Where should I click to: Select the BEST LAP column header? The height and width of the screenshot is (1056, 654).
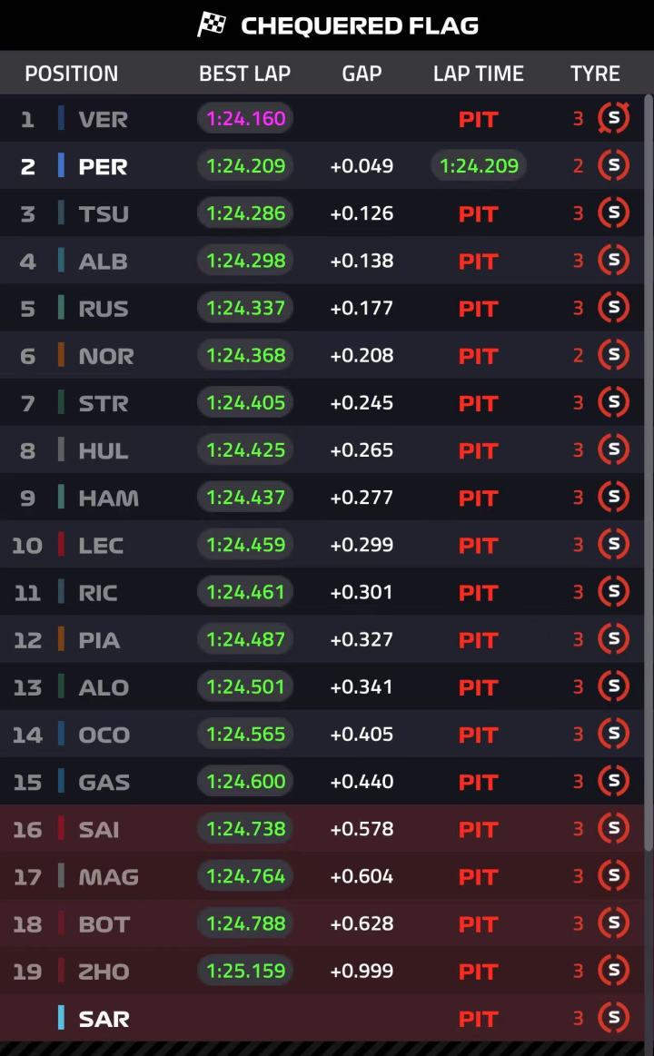point(244,74)
